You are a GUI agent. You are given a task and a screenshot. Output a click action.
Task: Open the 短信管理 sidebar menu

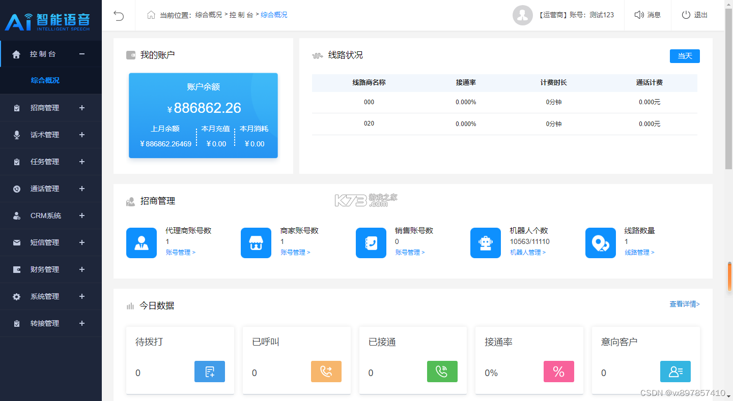click(51, 242)
